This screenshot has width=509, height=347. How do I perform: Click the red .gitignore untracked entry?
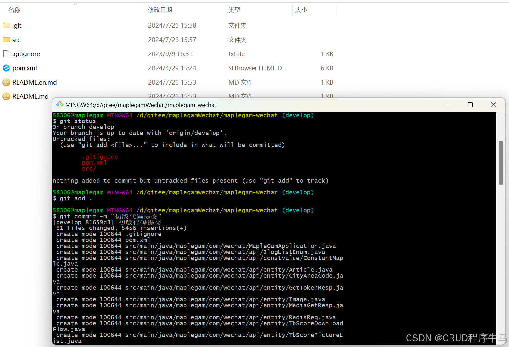[100, 157]
